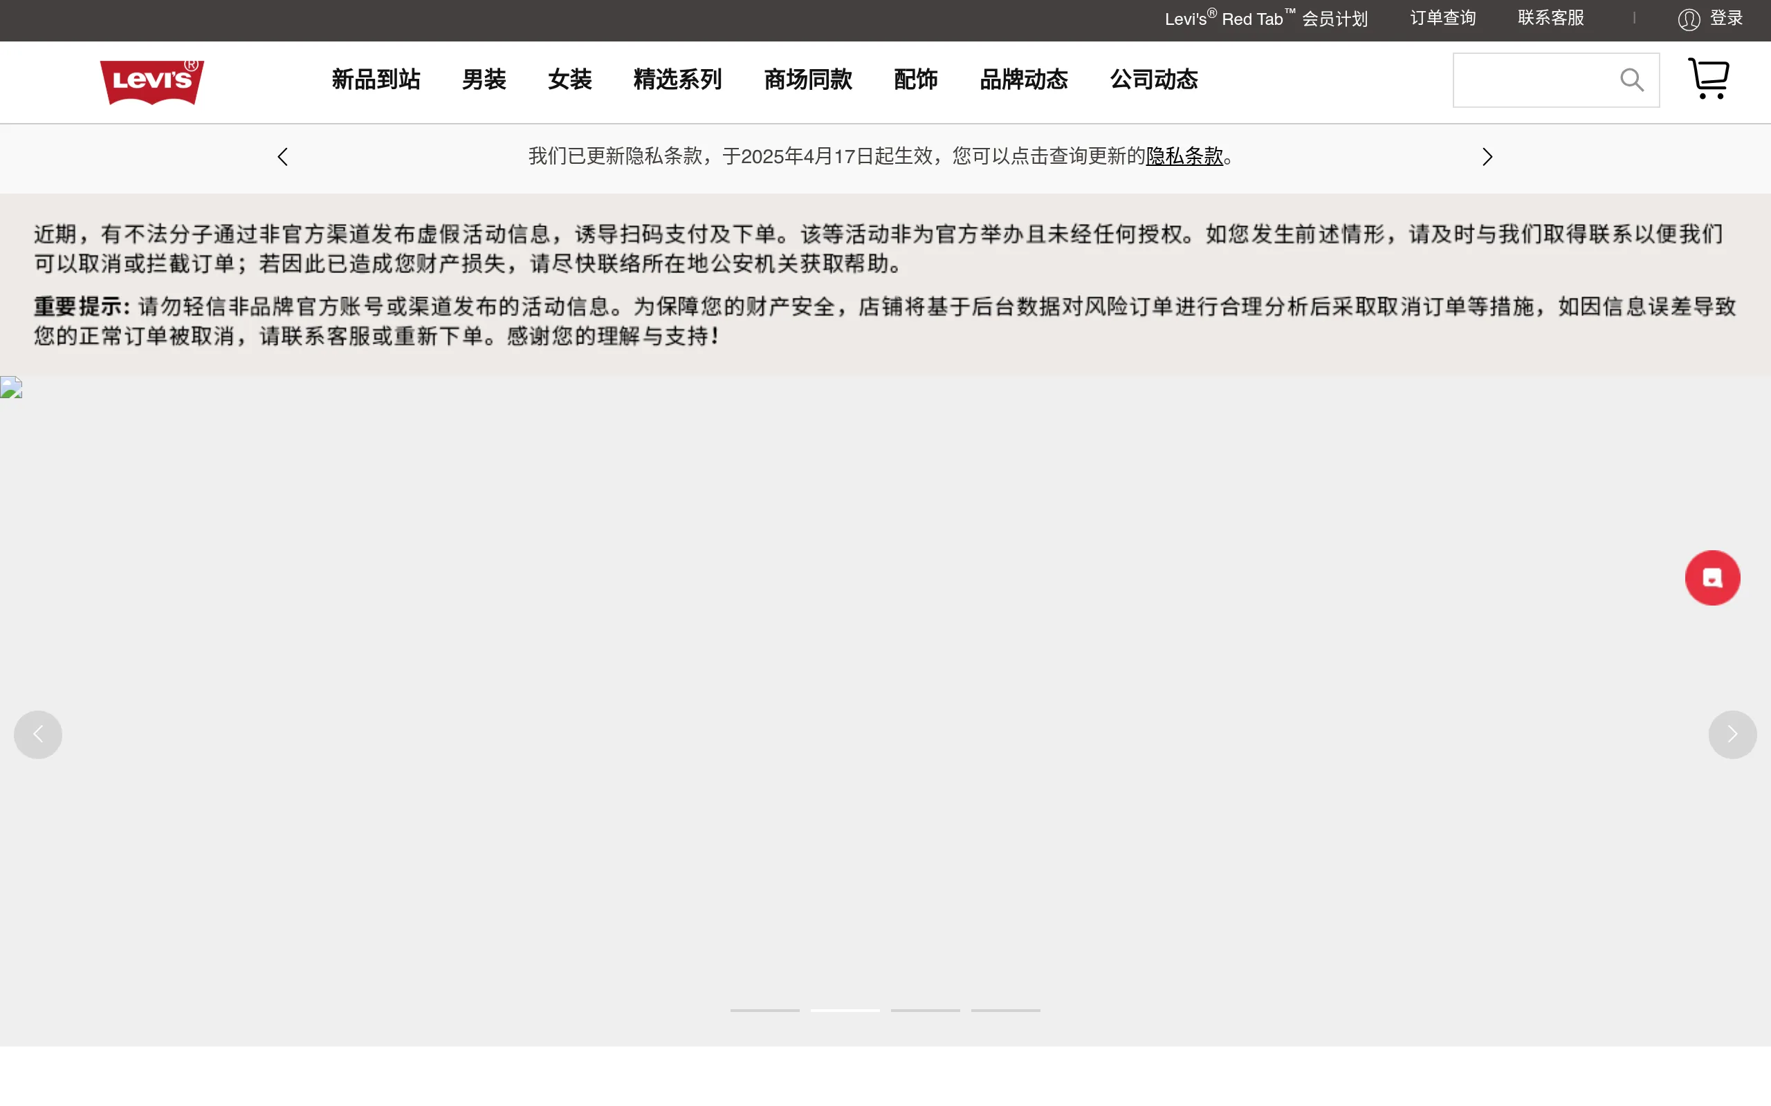Open the 隐私条款 privacy policy link
This screenshot has height=1106, width=1771.
point(1184,156)
